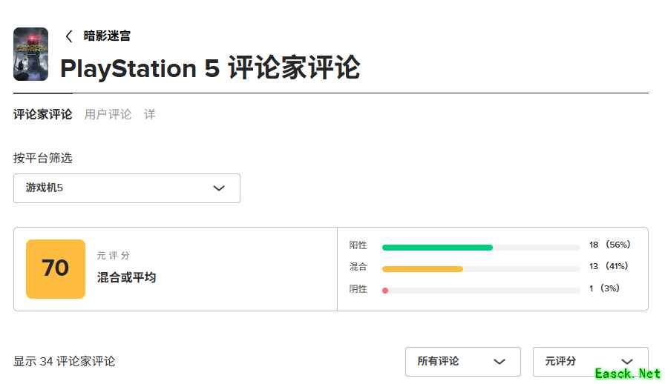Click the chevron in 所有评论 dropdown
The image size is (665, 384).
click(499, 362)
